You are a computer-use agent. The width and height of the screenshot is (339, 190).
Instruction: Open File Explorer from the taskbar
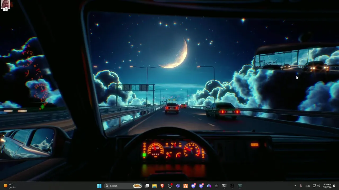point(154,186)
